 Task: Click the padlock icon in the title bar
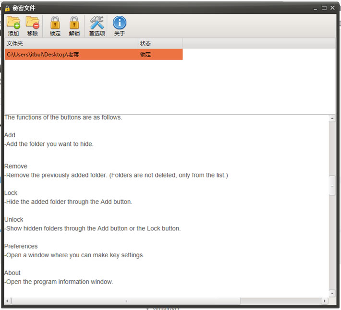tap(7, 8)
